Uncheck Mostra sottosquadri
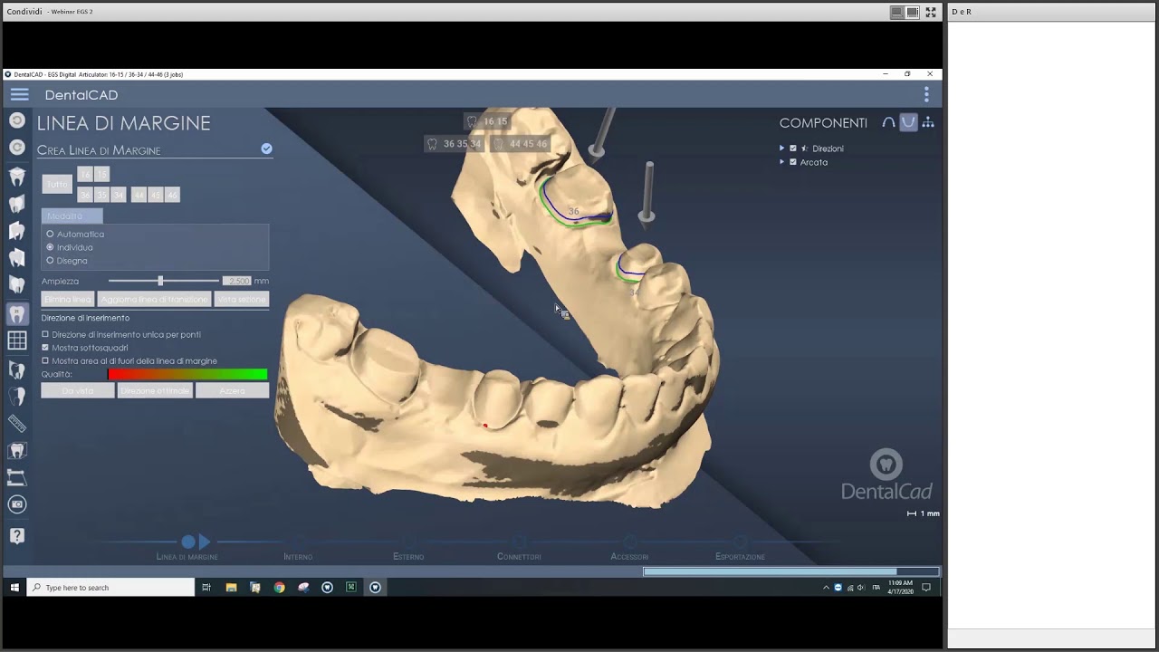This screenshot has height=652, width=1159. (x=45, y=348)
